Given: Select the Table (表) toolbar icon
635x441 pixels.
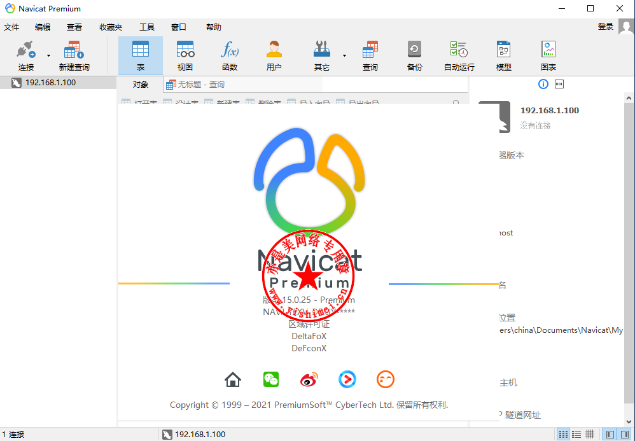Looking at the screenshot, I should pos(141,50).
